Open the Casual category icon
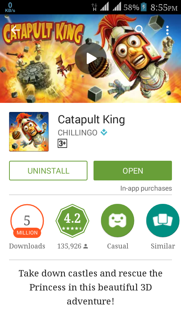181x323 pixels. pos(118,221)
